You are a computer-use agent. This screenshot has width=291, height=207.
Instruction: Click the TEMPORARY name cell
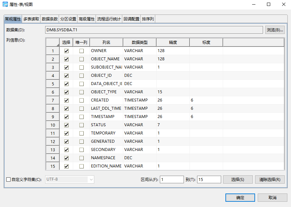point(106,133)
